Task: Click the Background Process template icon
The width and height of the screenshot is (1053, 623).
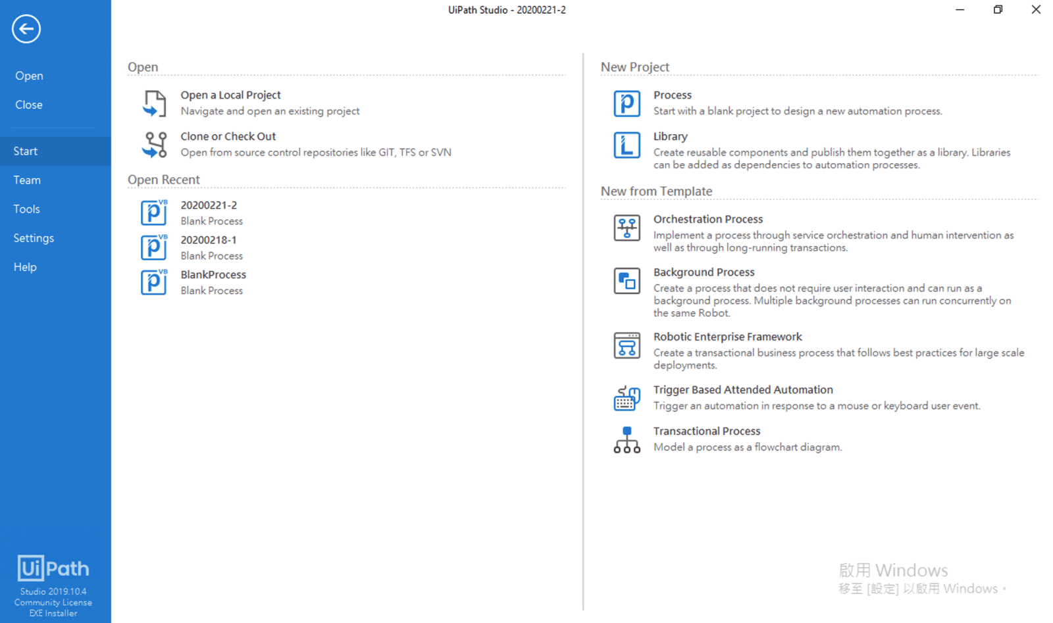Action: point(627,281)
